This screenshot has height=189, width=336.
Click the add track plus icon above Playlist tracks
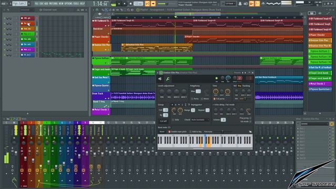(100, 14)
